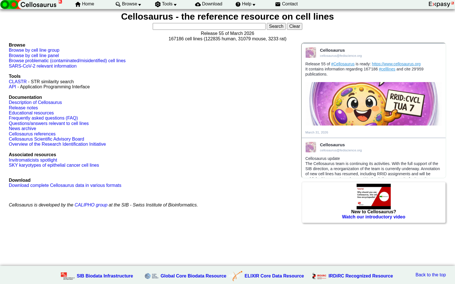
Task: Open SARS-CoV-2 relevant information
Action: click(x=43, y=66)
